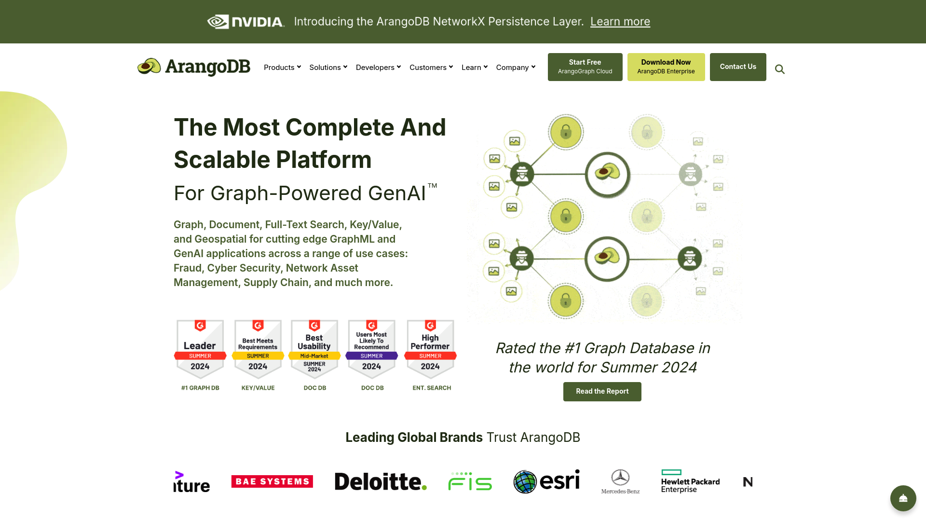926x521 pixels.
Task: Click the Read the Report button
Action: coord(602,391)
